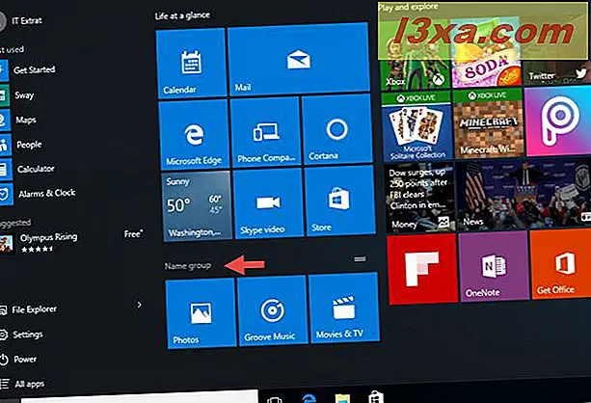
Task: Open the Photos tile
Action: pos(201,313)
